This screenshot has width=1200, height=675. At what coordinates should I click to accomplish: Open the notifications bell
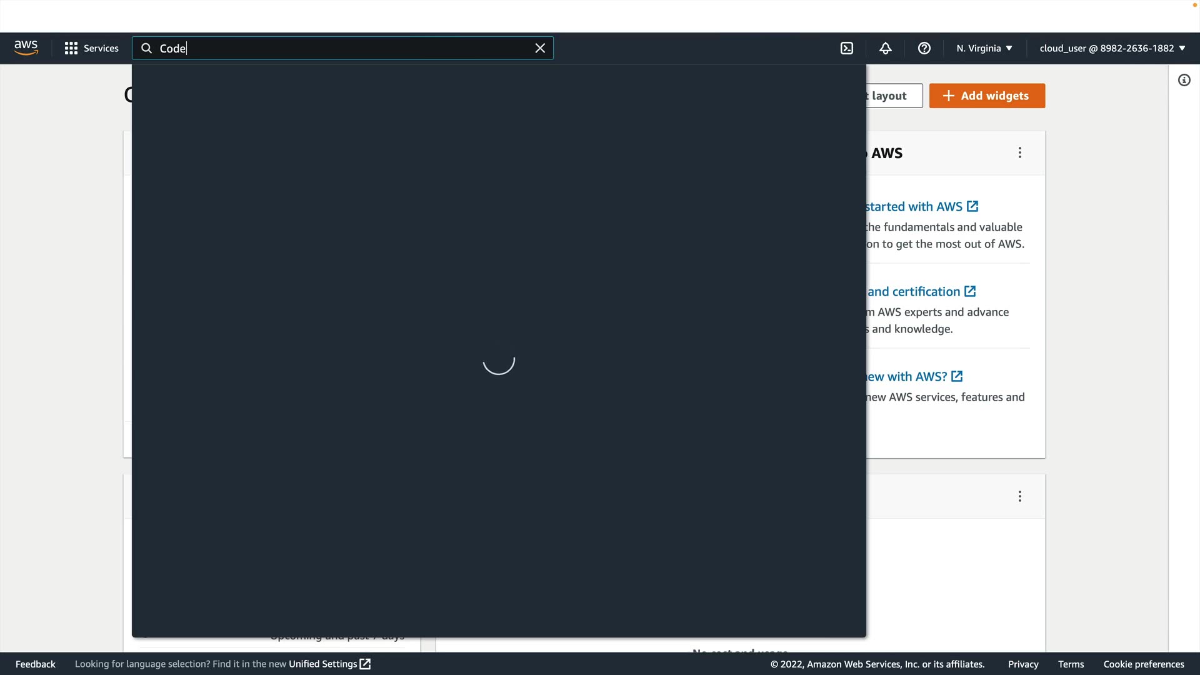886,48
